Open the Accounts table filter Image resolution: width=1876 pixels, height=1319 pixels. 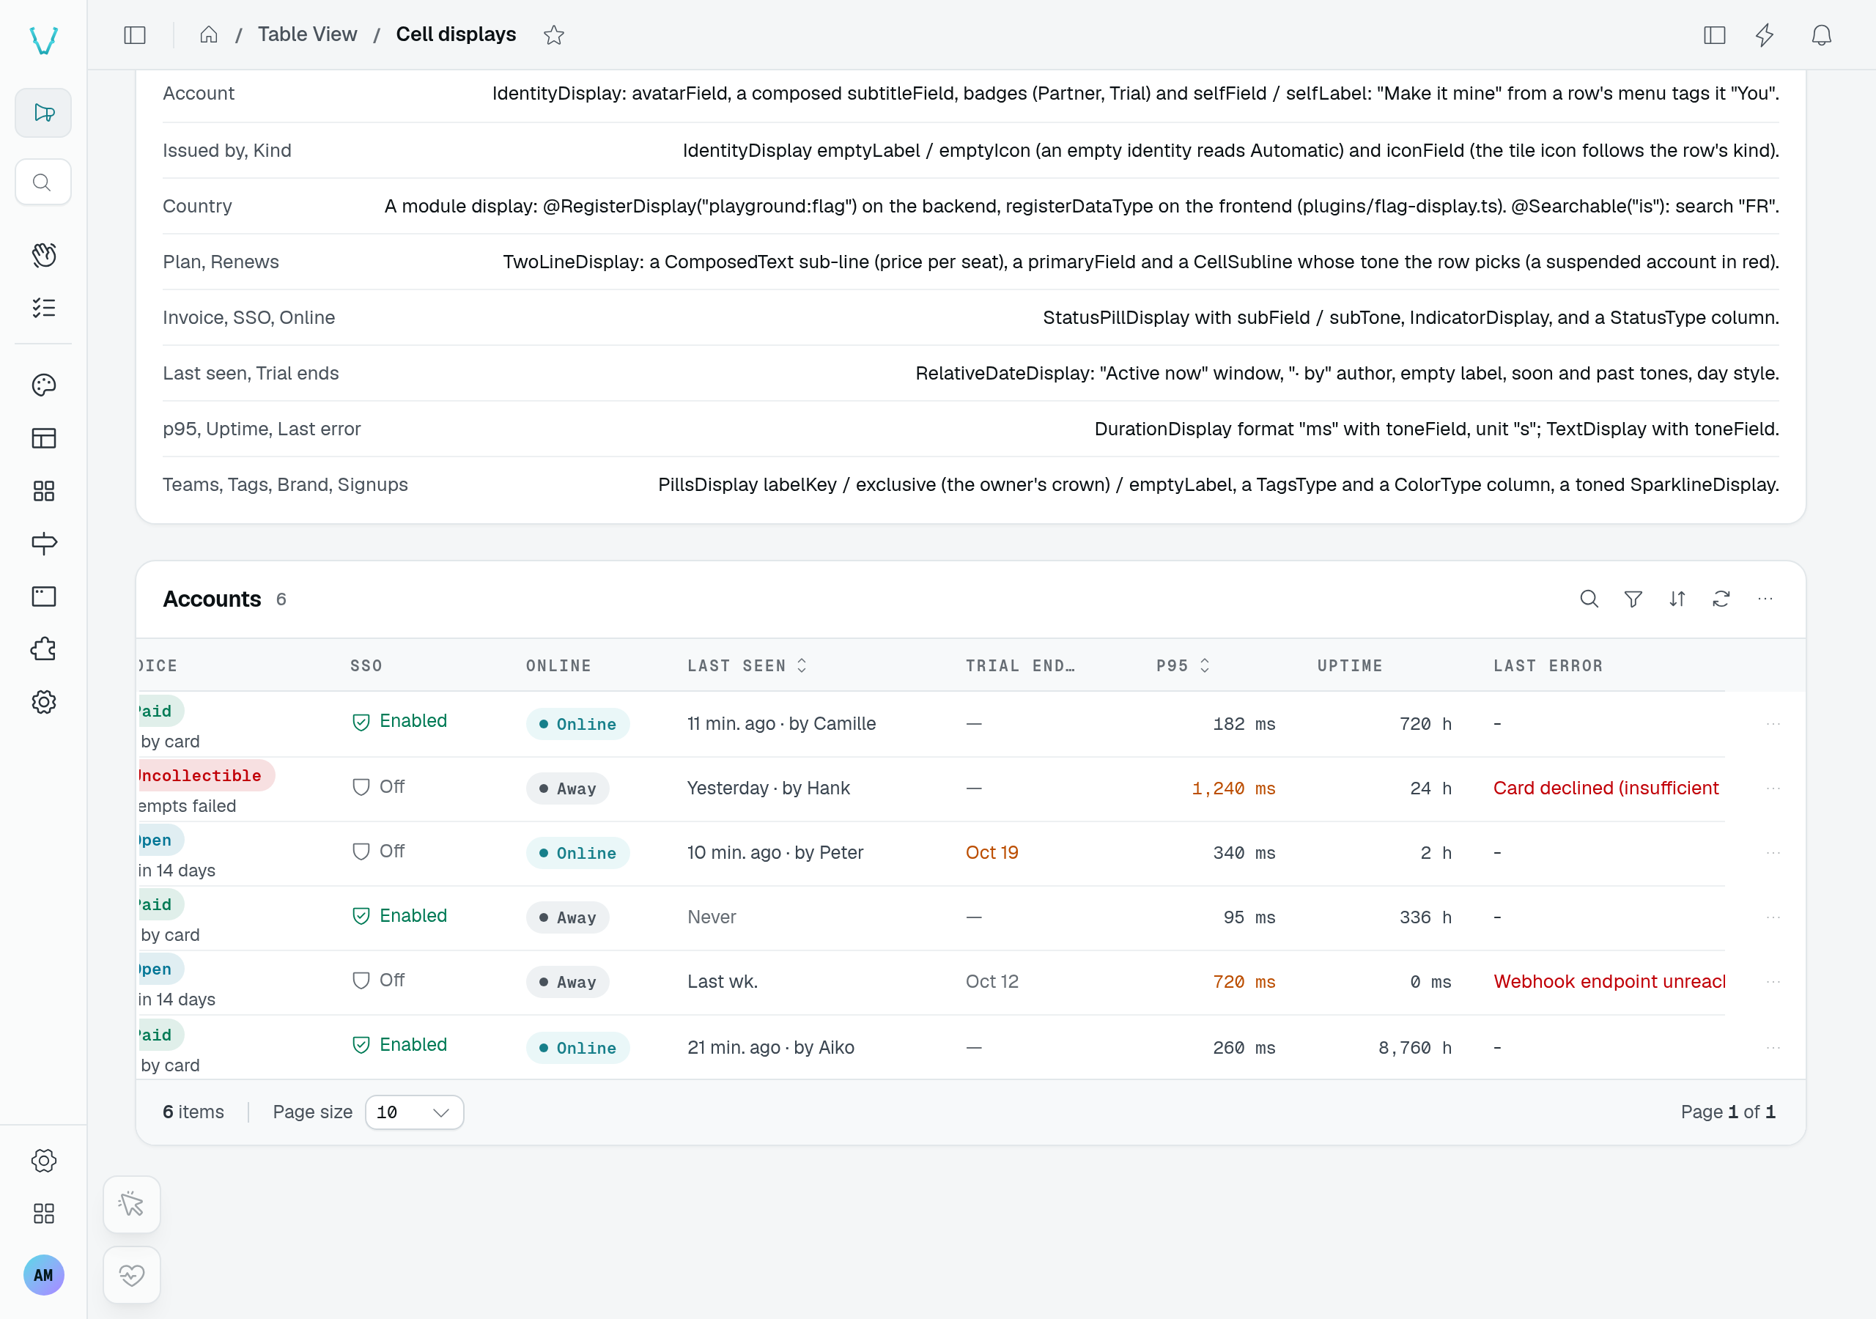click(1633, 599)
